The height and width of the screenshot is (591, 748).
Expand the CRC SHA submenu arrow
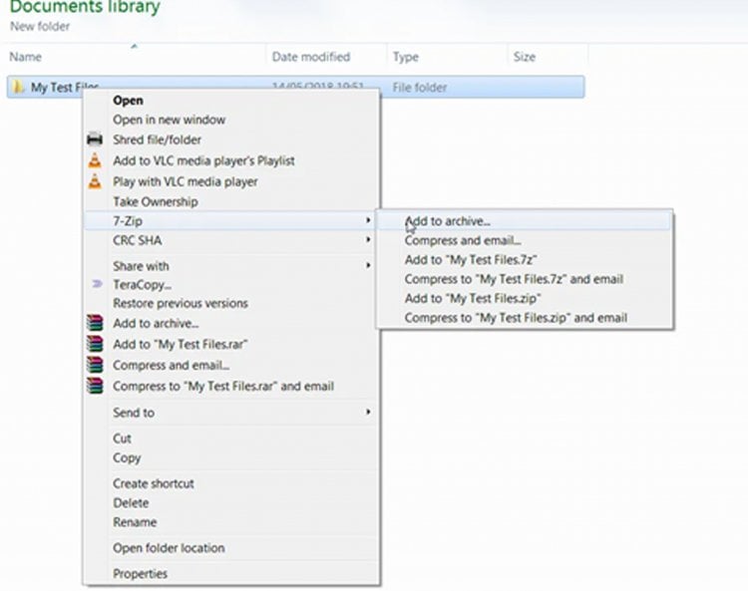click(x=368, y=239)
